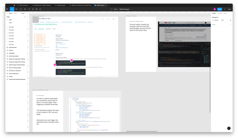
Task: Open the Move tool options arrow
Action: pos(13,9)
